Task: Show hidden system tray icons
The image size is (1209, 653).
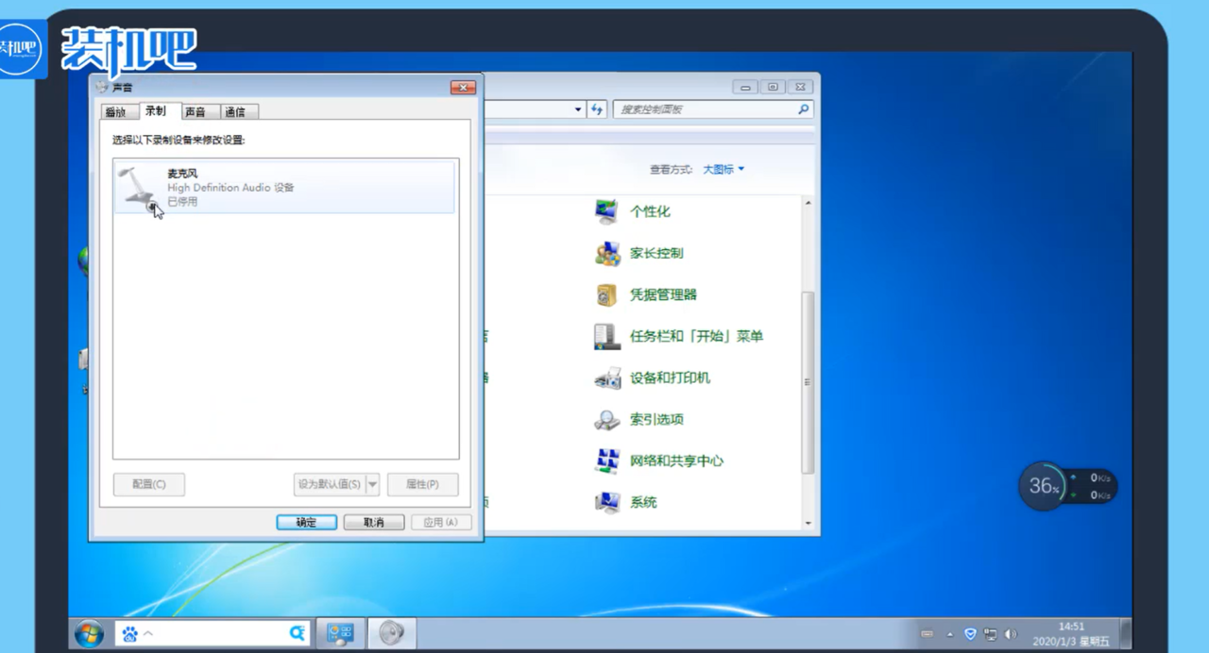Action: coord(950,634)
